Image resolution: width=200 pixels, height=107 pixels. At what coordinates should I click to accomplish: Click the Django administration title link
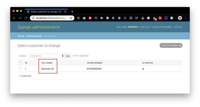click(39, 27)
